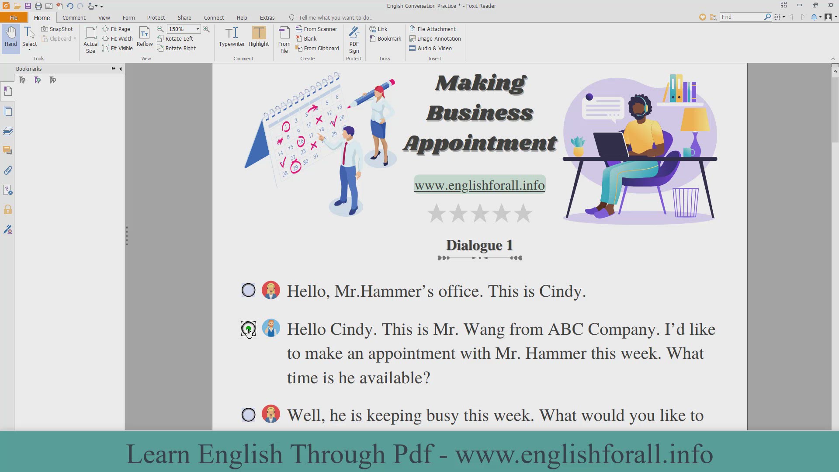Open the File menu
This screenshot has width=839, height=472.
click(x=14, y=17)
